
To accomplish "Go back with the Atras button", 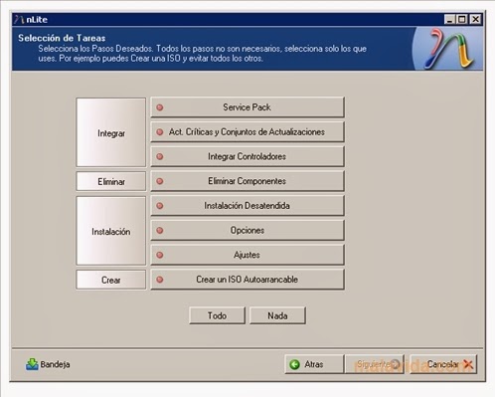I will [x=314, y=364].
